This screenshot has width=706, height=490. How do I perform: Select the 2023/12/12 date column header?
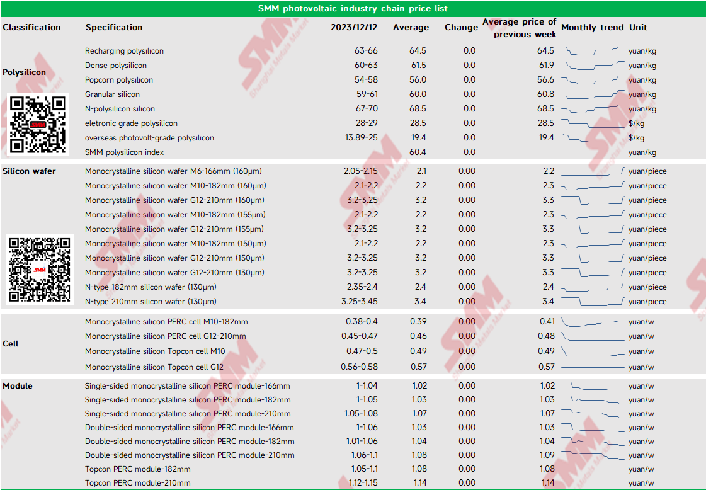coord(354,27)
